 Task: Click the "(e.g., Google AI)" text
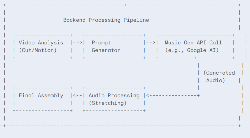pos(192,50)
